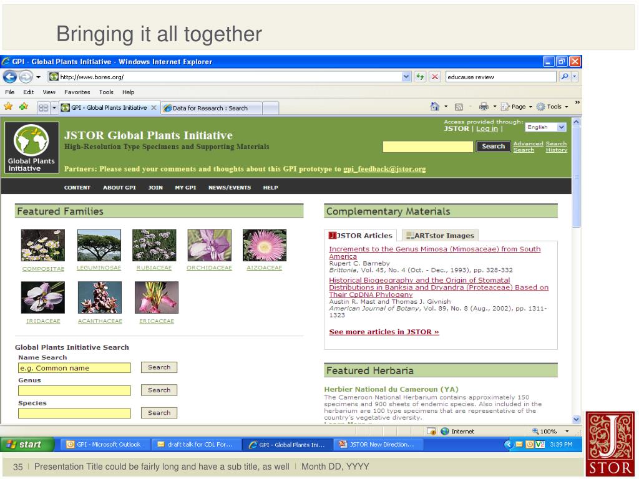Click the Quick Tabs grid icon
Screen dimensions: 639x479
[43, 108]
